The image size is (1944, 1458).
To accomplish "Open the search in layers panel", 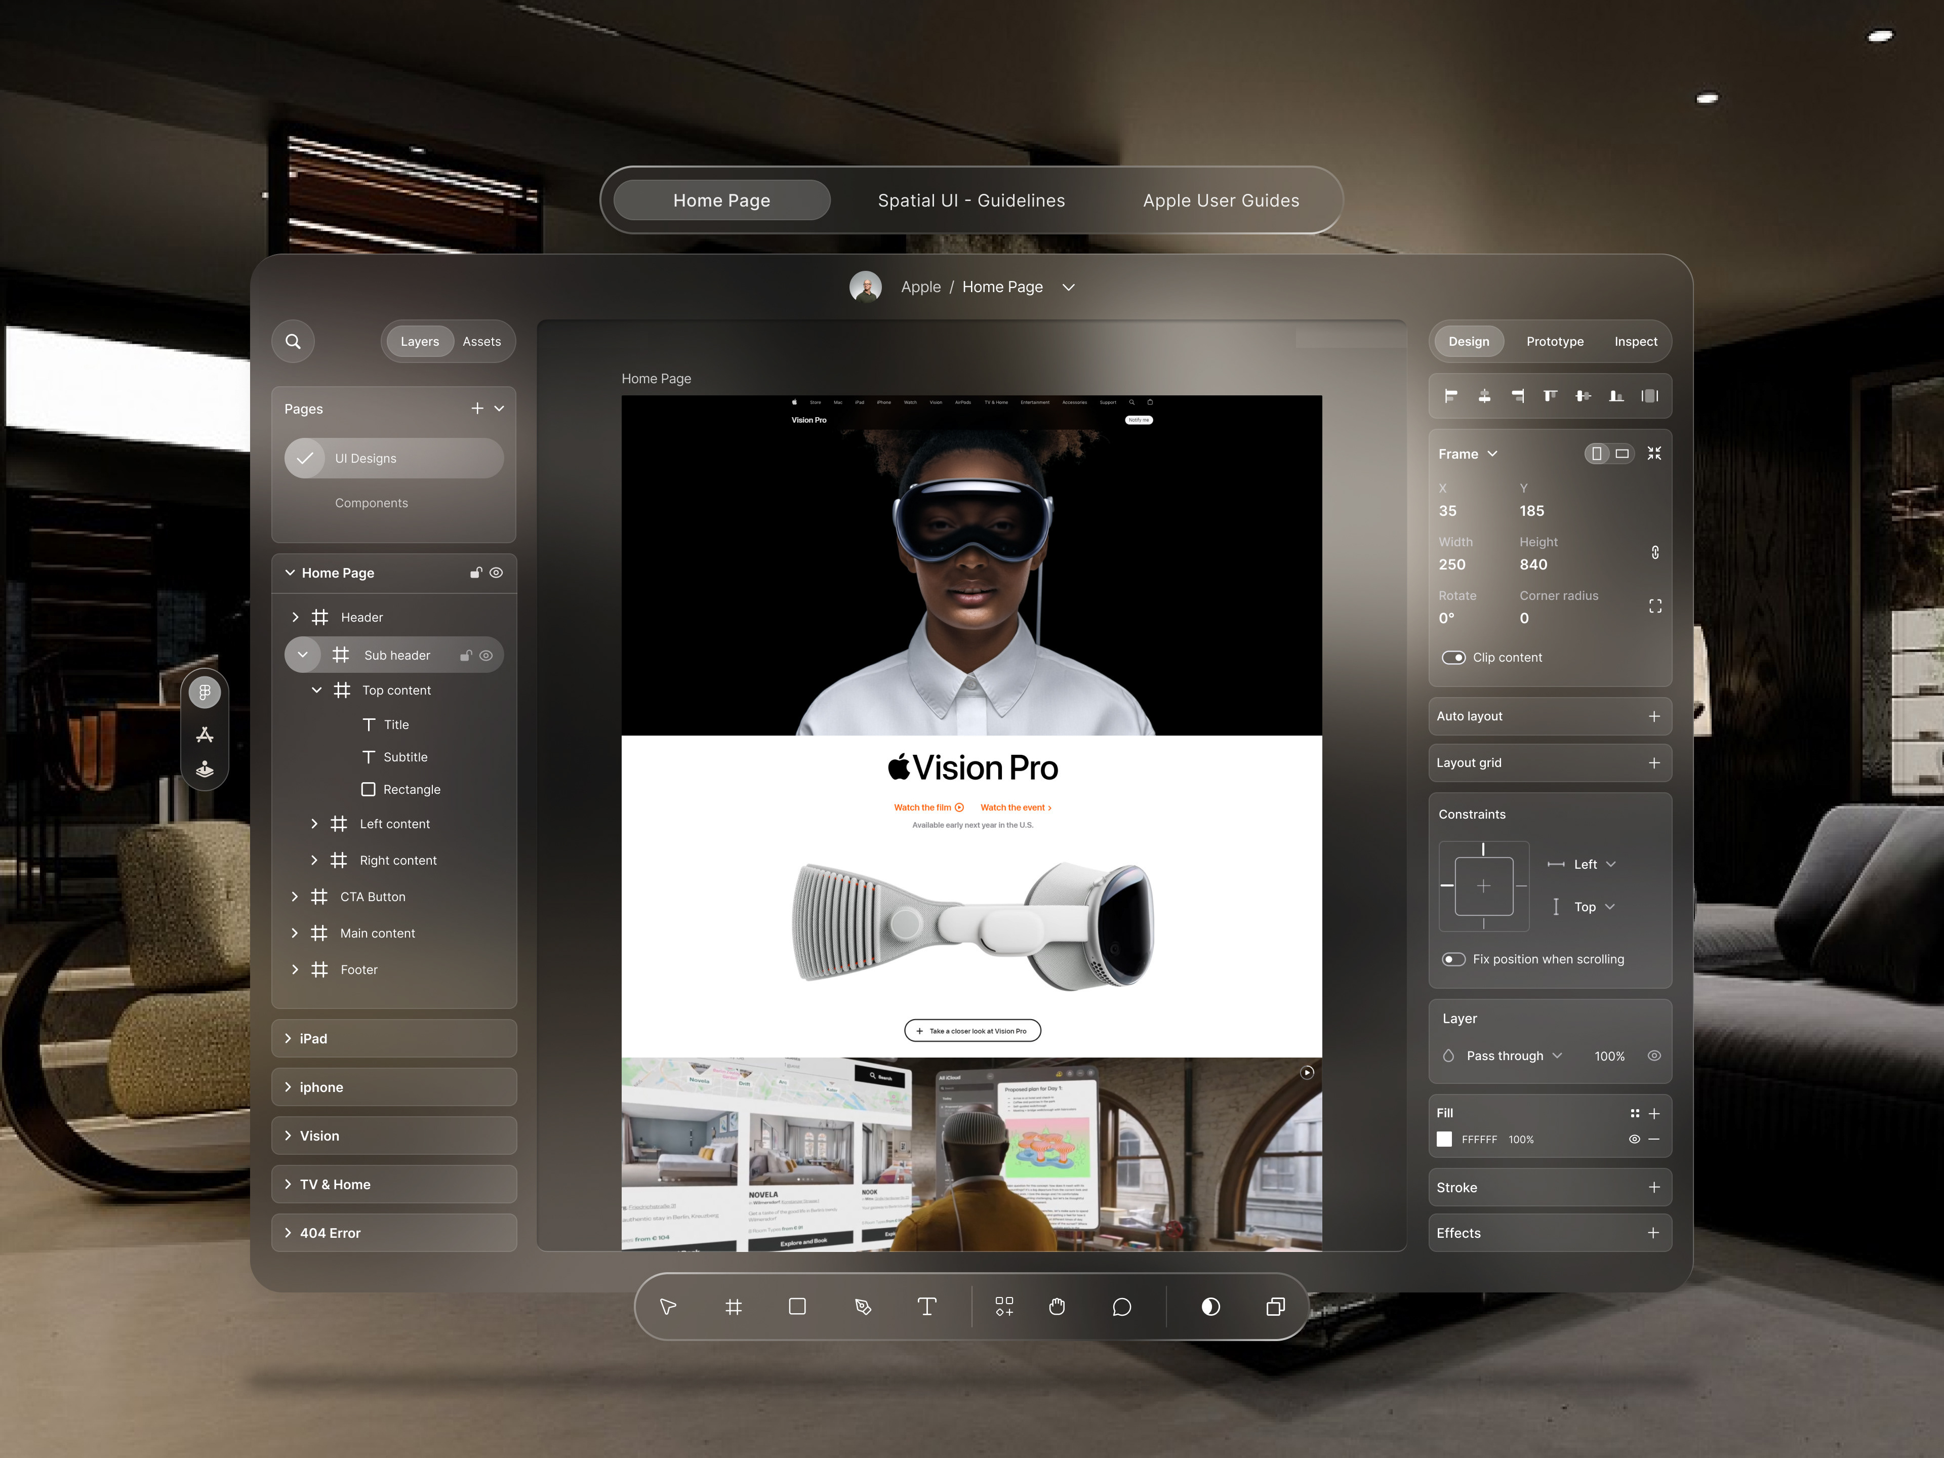I will tap(294, 342).
